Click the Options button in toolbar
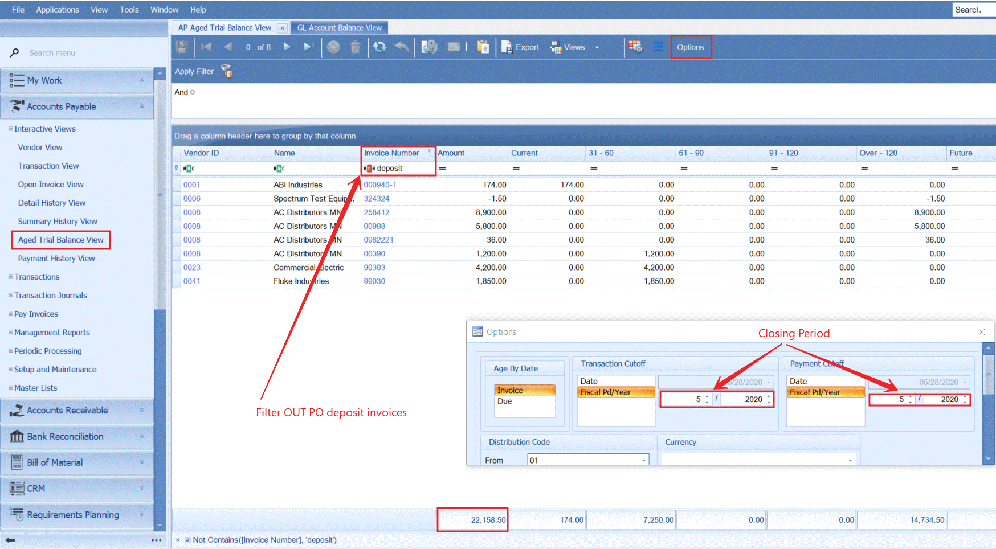Image resolution: width=996 pixels, height=549 pixels. 691,47
